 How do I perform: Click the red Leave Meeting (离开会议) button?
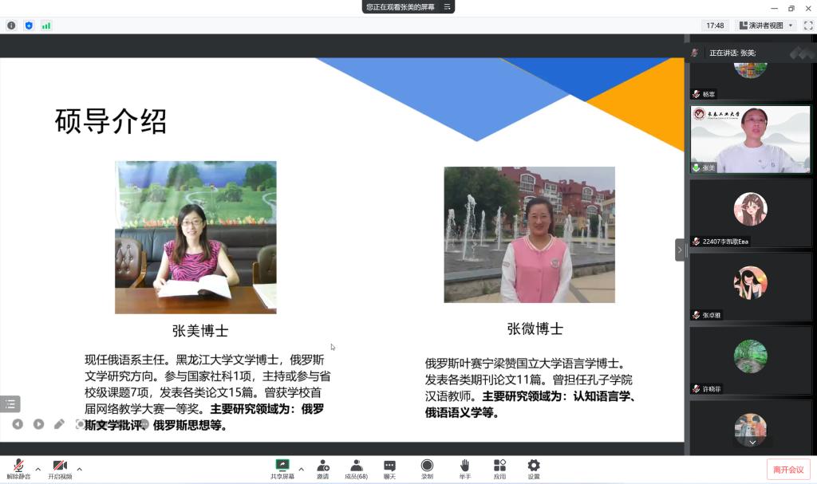pos(788,470)
